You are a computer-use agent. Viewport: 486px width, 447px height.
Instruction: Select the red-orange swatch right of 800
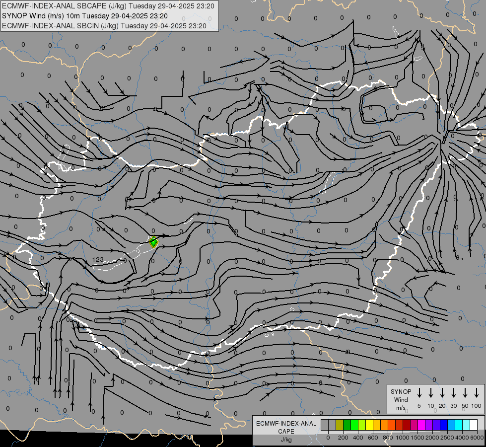(392, 425)
